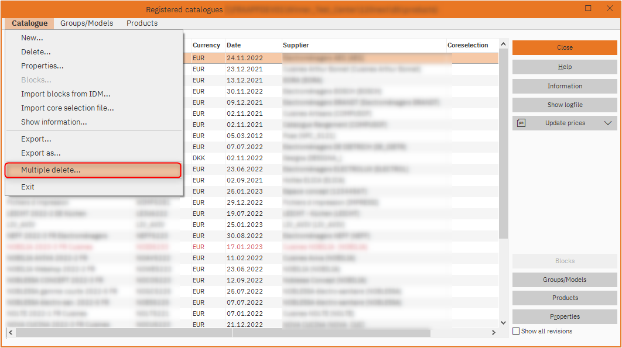The width and height of the screenshot is (622, 348).
Task: Select the row dated 25.07.2022
Action: coord(252,291)
